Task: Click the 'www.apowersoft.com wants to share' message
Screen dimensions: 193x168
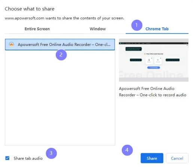Action: [65, 18]
